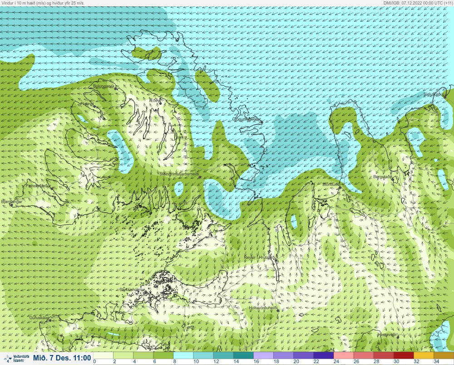Click the 28–30 m/s red legend swatch

click(384, 355)
